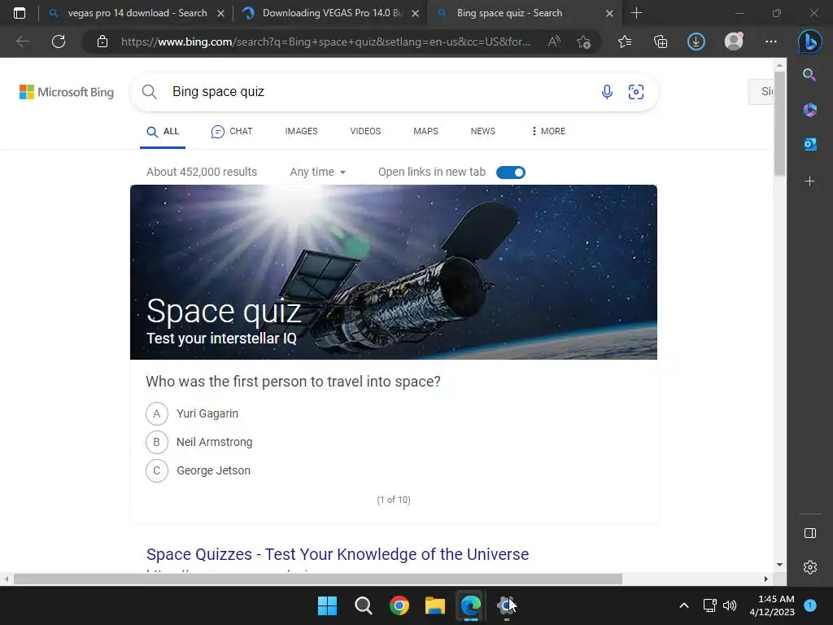
Task: Open browser Settings and more menu
Action: click(x=771, y=42)
